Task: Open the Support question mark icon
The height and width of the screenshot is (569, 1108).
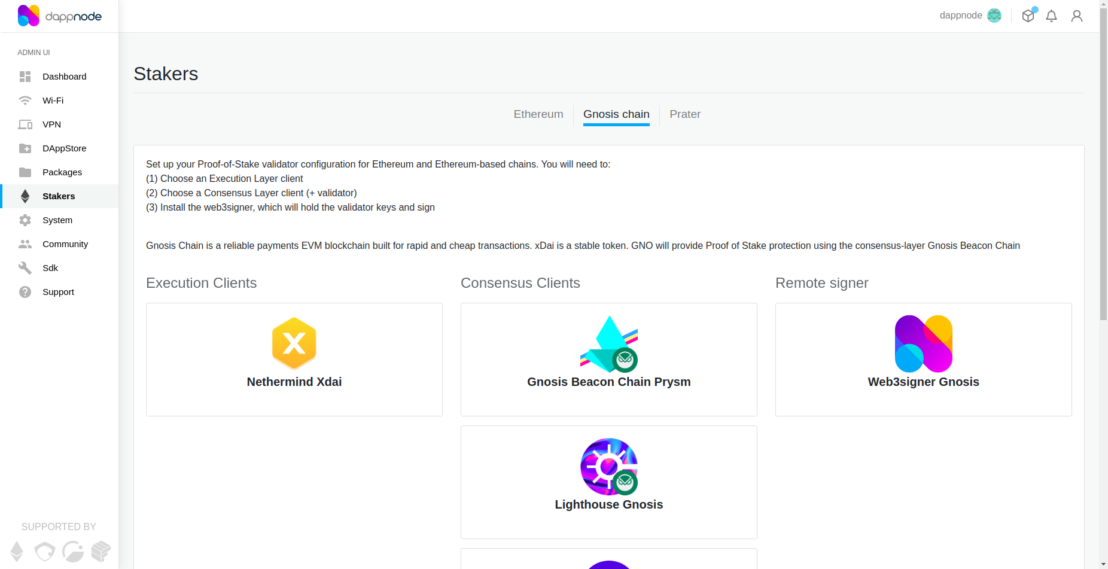Action: pos(25,292)
